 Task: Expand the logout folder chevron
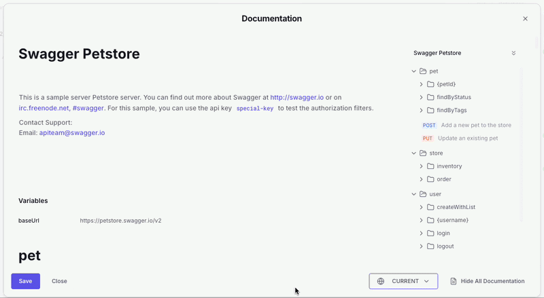point(421,246)
